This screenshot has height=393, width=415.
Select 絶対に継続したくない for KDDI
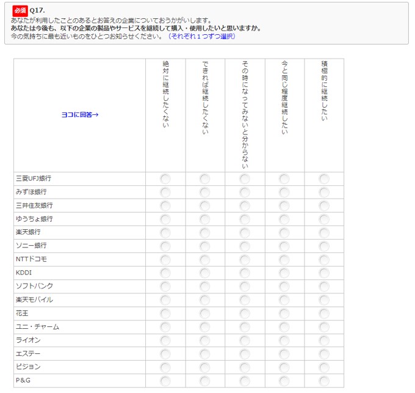coord(165,273)
